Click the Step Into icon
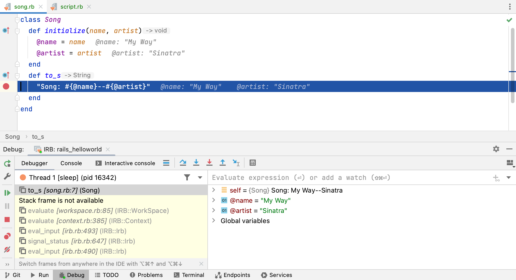 (196, 163)
